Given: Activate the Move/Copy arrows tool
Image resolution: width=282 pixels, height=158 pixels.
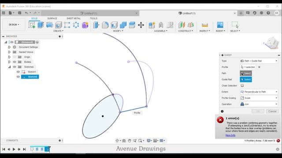Looking at the screenshot, I should (141, 25).
